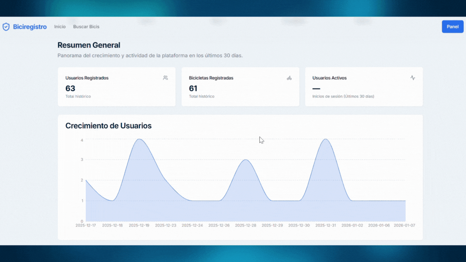The height and width of the screenshot is (262, 466).
Task: Open the Inicio navigation item
Action: [x=60, y=27]
